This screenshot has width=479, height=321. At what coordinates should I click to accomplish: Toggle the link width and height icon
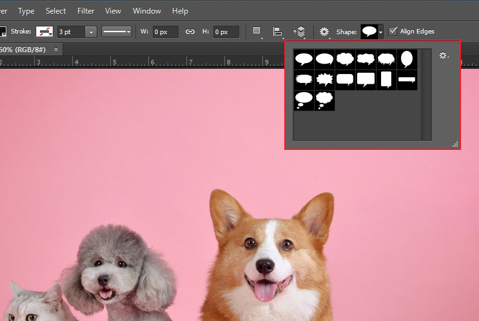190,32
